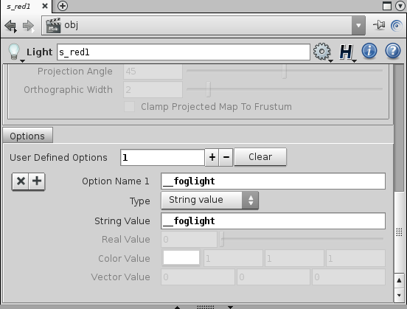Click the light bulb node icon

tap(14, 52)
